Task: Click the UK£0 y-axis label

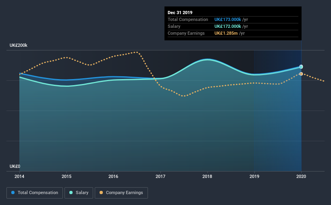Action: pyautogui.click(x=15, y=166)
